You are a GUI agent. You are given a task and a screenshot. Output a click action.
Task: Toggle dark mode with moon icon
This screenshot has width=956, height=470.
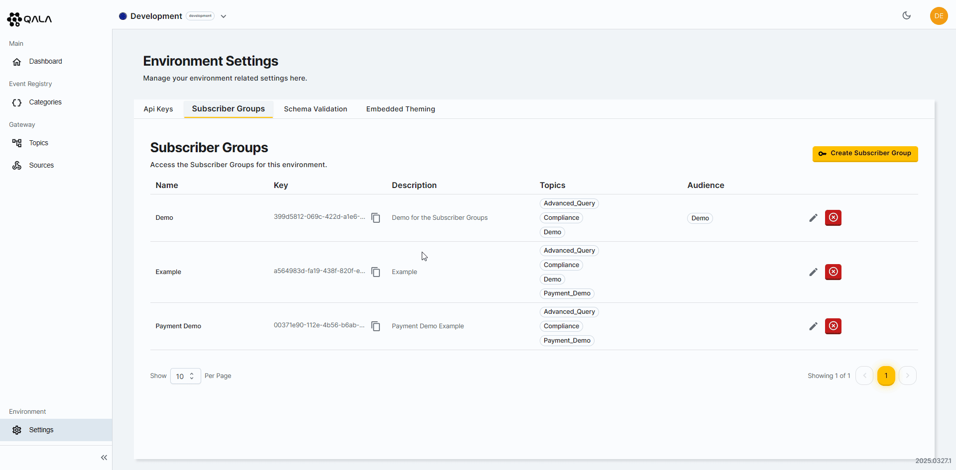[x=907, y=15]
